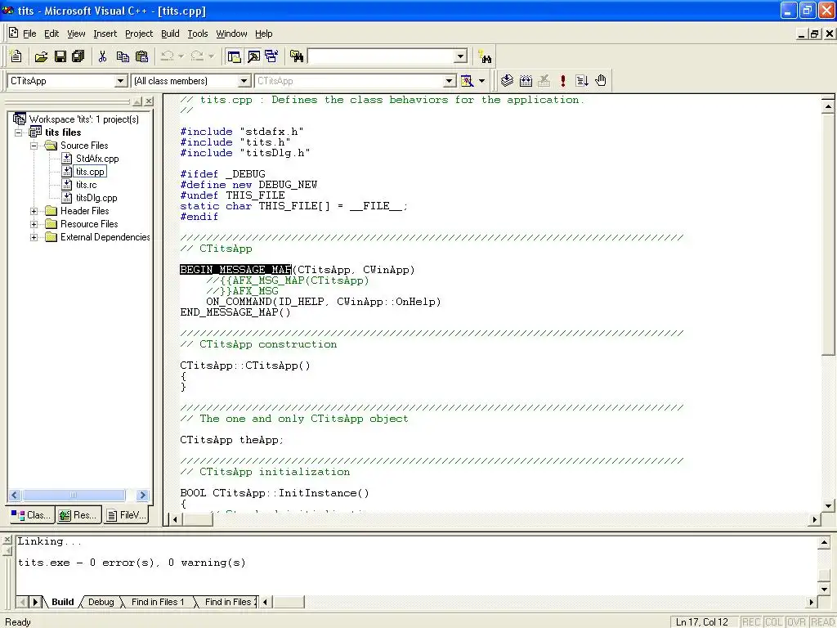Viewport: 837px width, 628px height.
Task: Open the All class members dropdown
Action: [244, 81]
